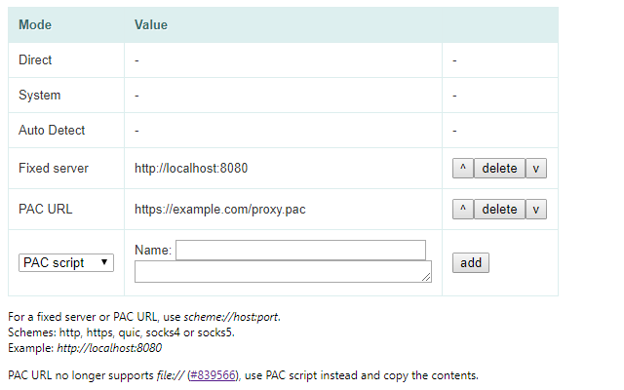The width and height of the screenshot is (624, 390).
Task: Delete the PAC URL proxy.pac entry
Action: point(499,209)
